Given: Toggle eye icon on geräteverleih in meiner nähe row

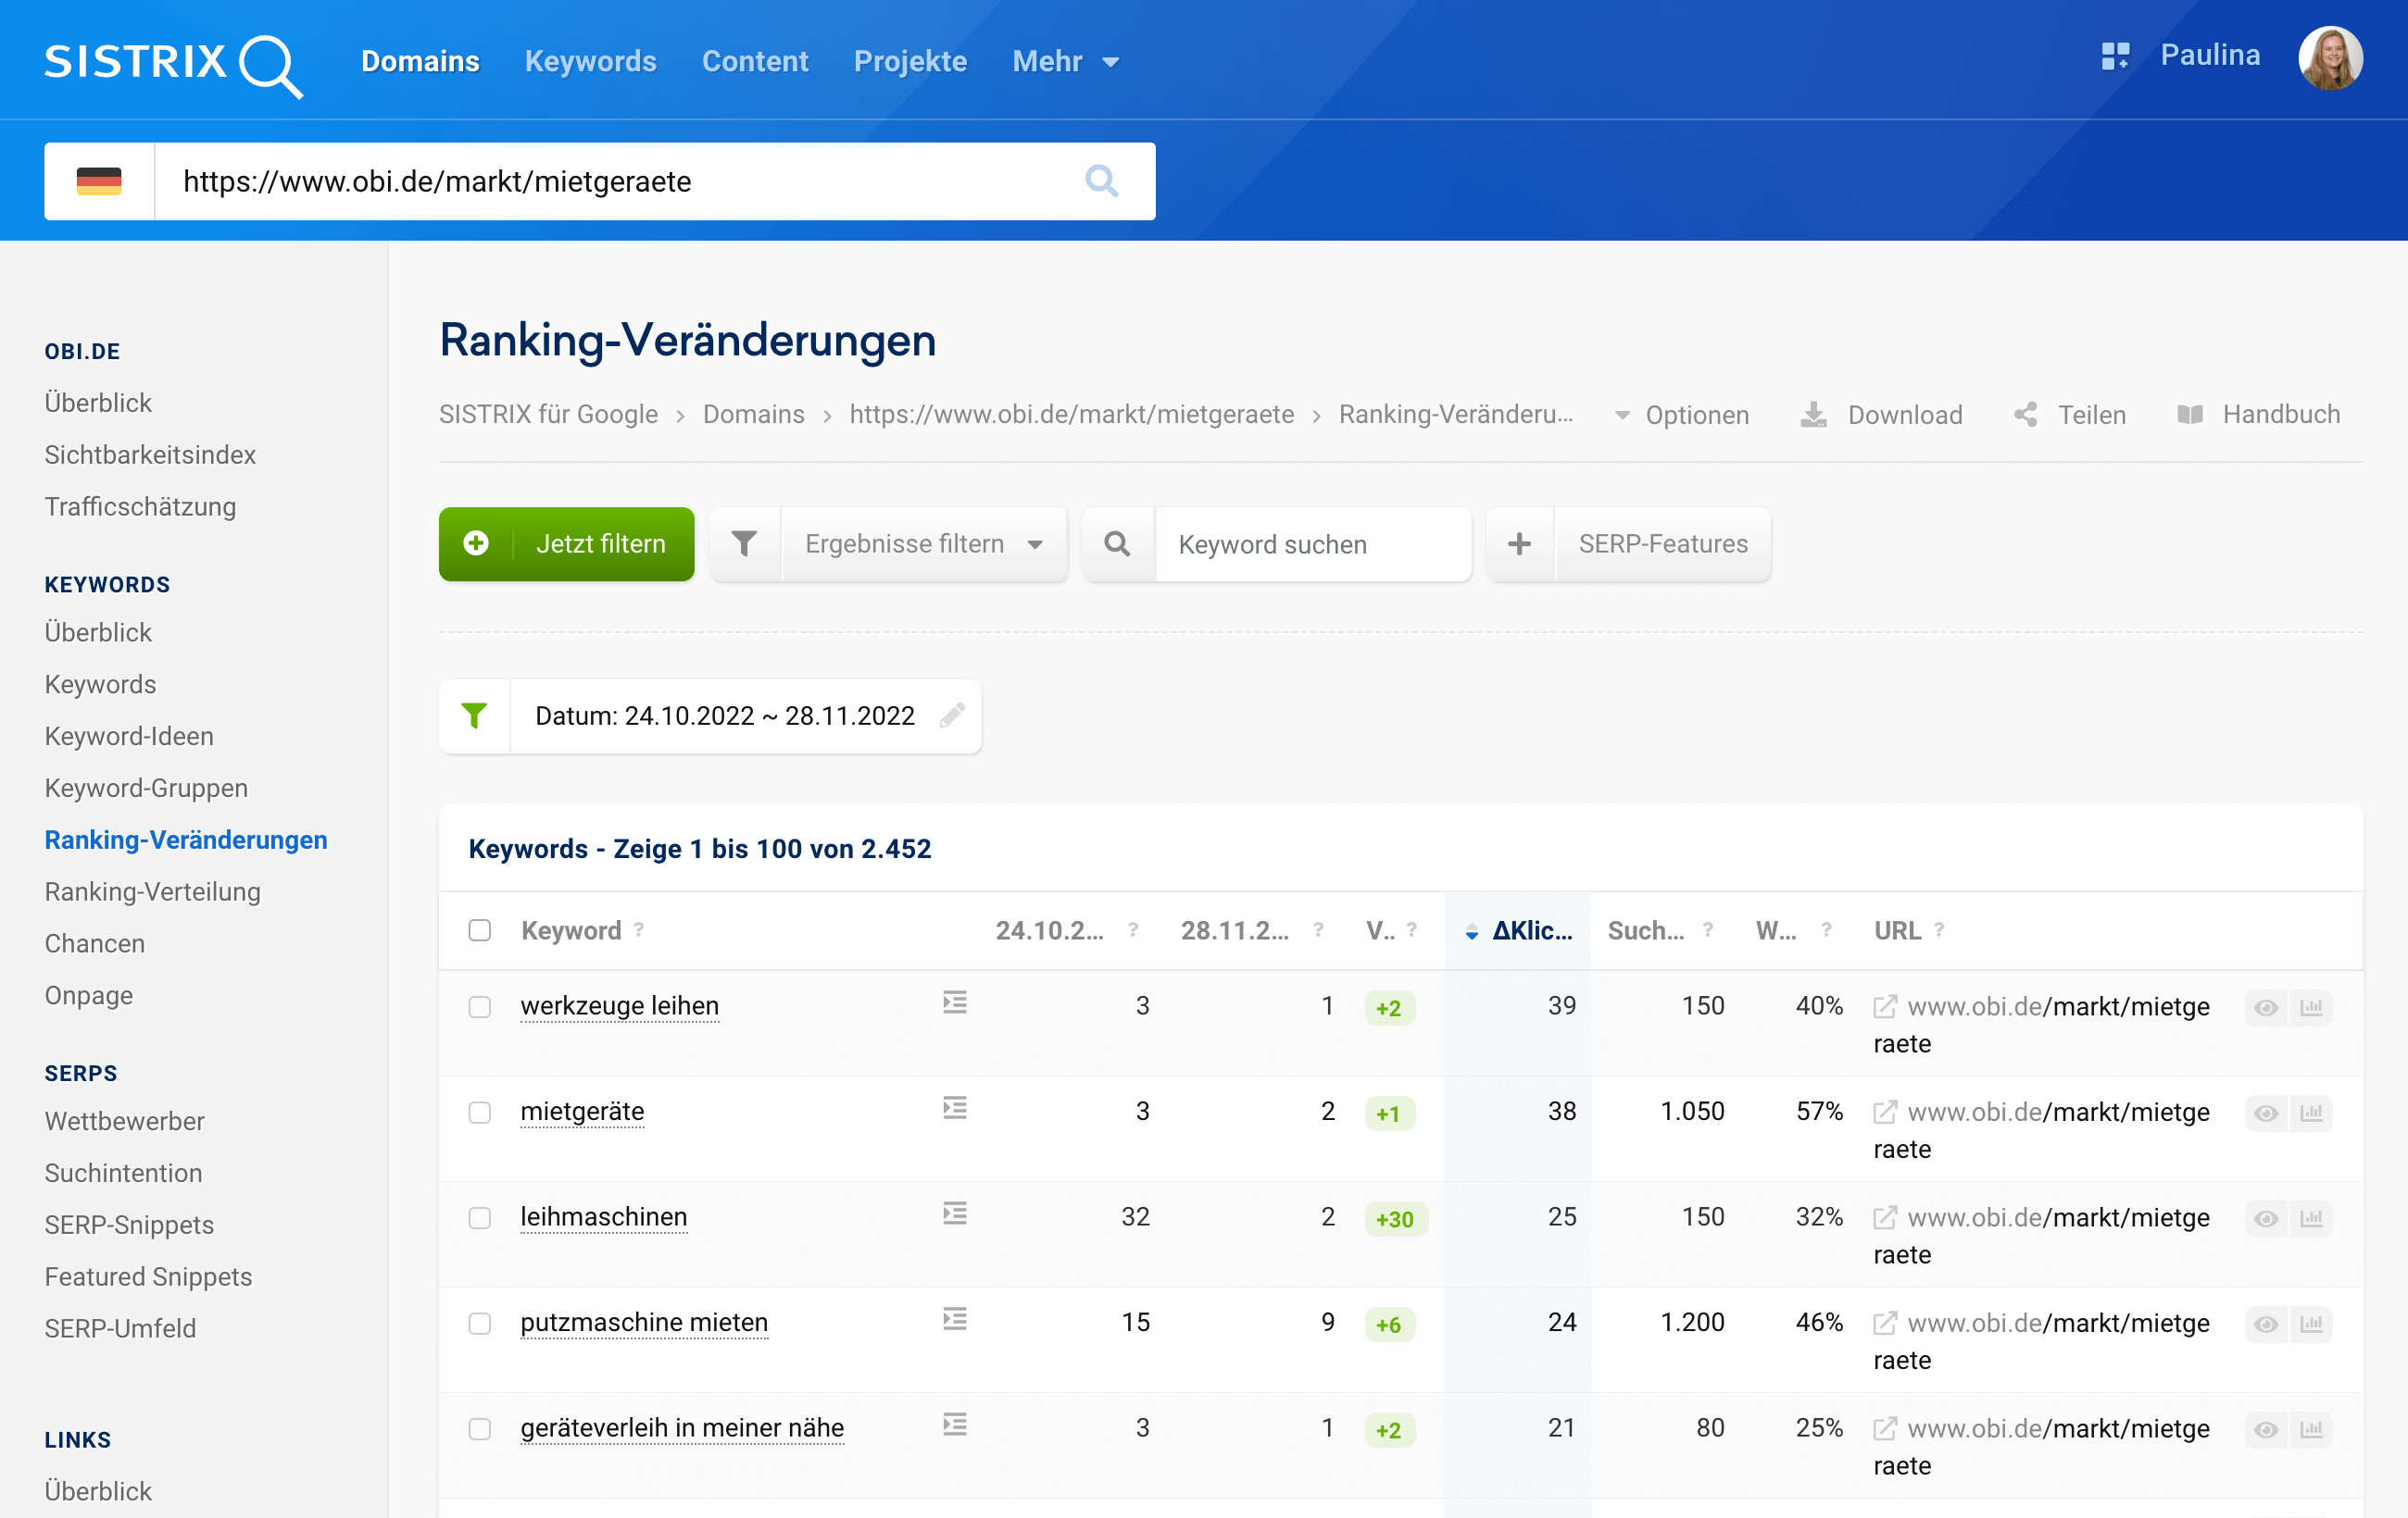Looking at the screenshot, I should coord(2266,1429).
